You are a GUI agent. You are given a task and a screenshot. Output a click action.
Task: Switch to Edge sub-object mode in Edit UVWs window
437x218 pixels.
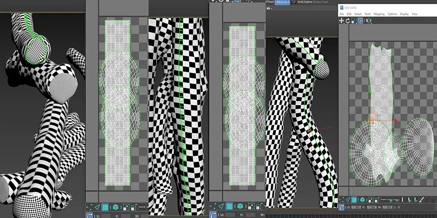click(x=348, y=200)
